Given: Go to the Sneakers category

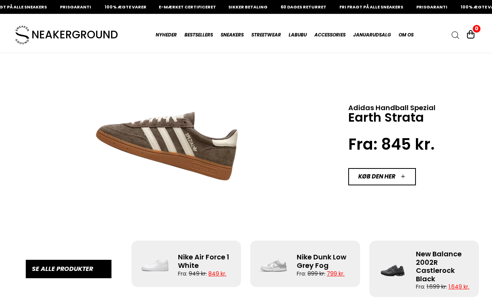Looking at the screenshot, I should tap(232, 35).
